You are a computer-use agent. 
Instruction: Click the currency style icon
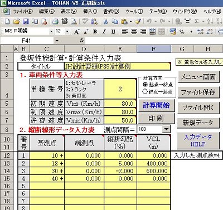173,32
